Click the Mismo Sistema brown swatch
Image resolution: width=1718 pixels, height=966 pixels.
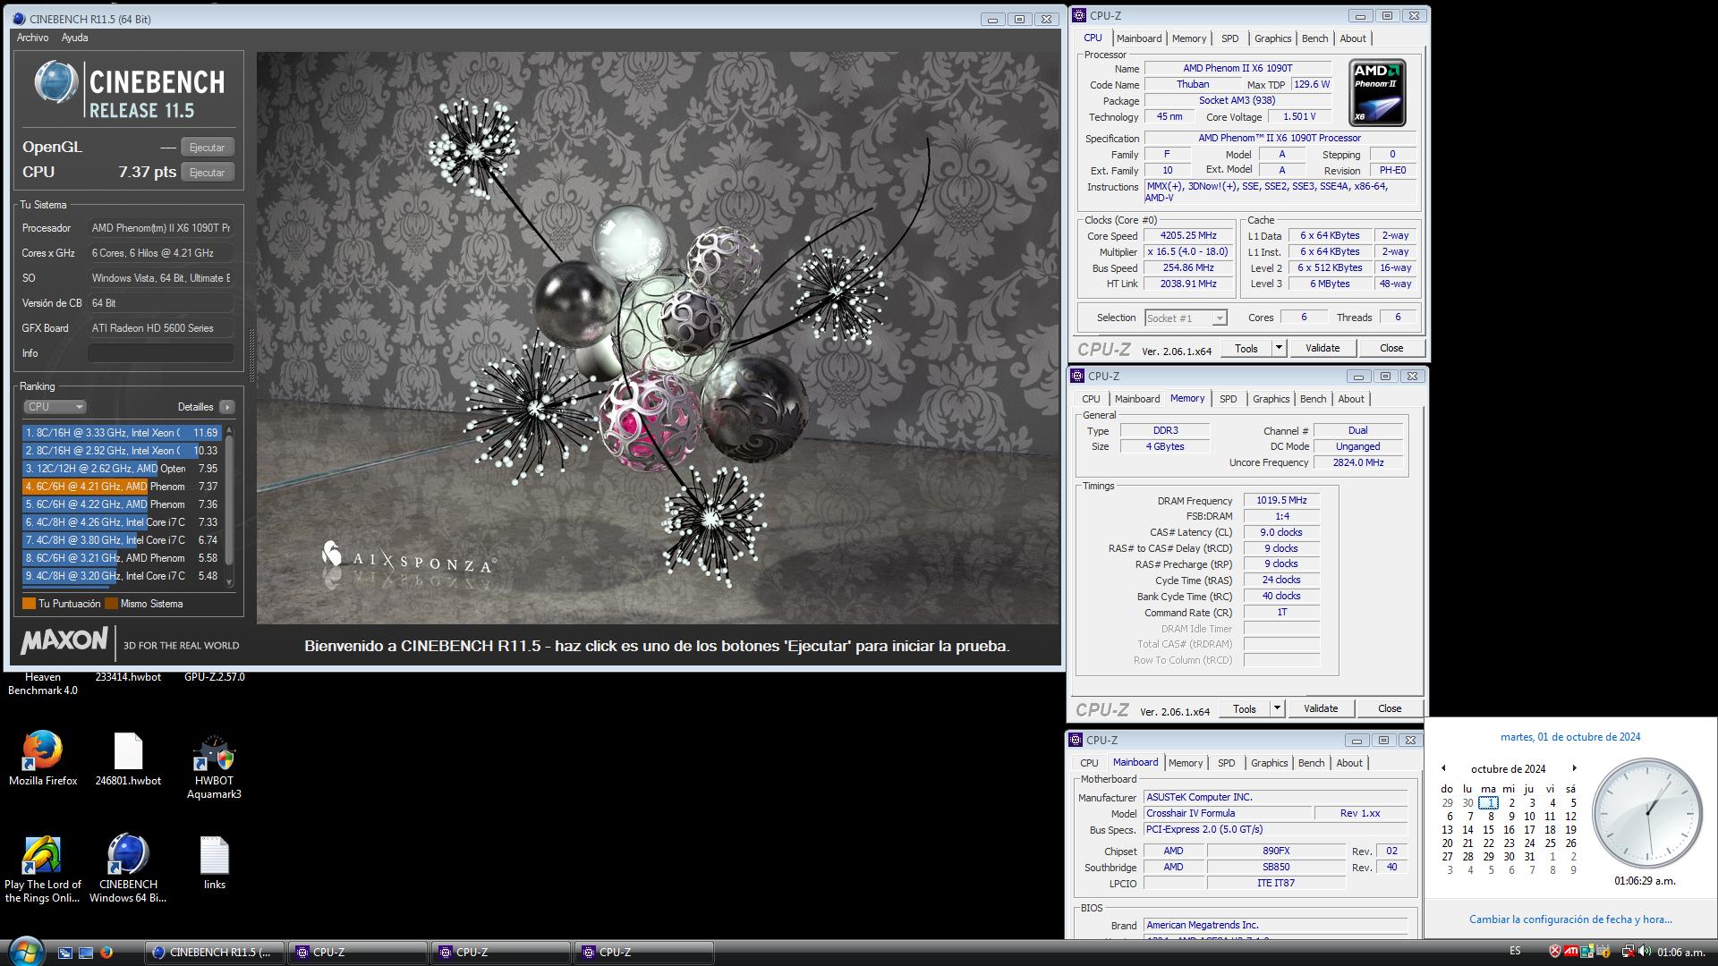(x=111, y=604)
